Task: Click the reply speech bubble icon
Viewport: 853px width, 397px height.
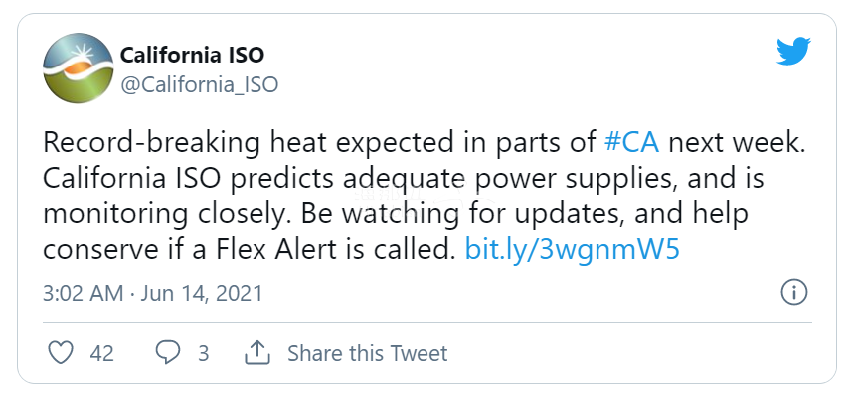Action: pyautogui.click(x=169, y=352)
